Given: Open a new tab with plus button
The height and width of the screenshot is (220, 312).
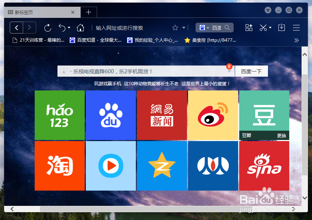Looking at the screenshot, I should (88, 12).
